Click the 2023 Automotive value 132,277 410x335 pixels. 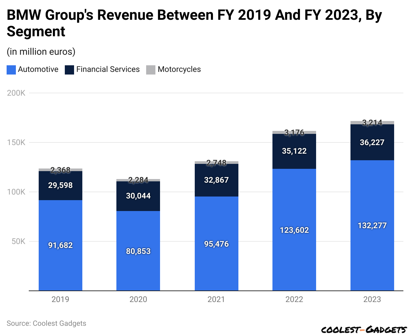tap(372, 226)
